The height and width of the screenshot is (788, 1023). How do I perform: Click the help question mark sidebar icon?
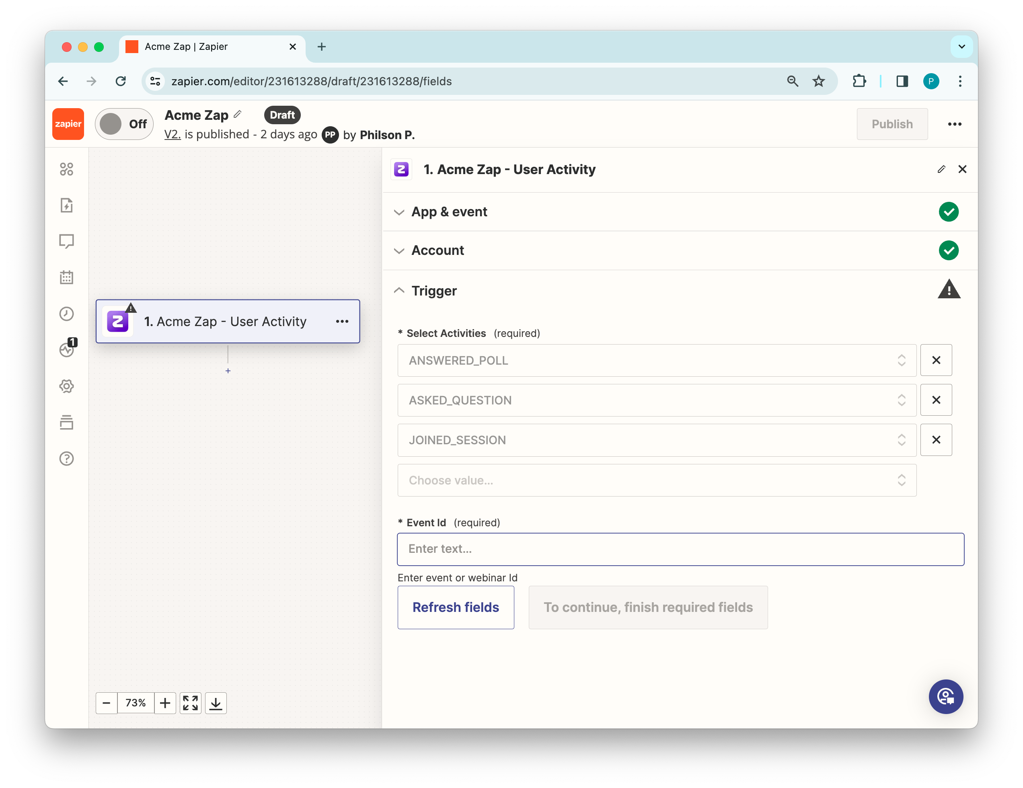tap(66, 458)
